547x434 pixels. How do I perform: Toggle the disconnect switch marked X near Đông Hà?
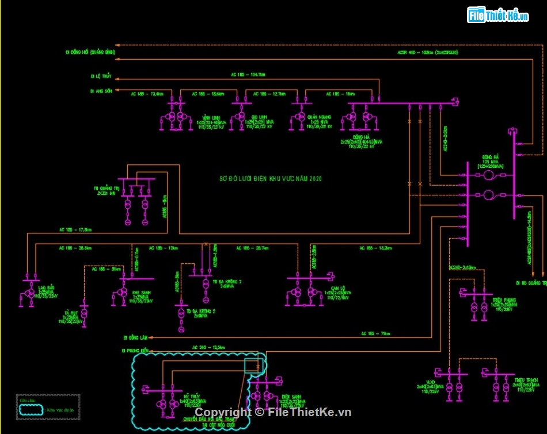410,122
